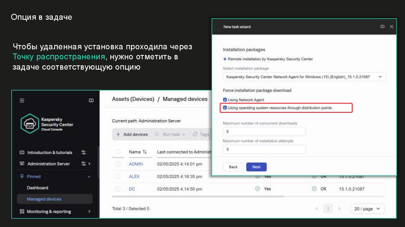This screenshot has width=405, height=227.
Task: Open the sidebar book help icon
Action: point(91,100)
